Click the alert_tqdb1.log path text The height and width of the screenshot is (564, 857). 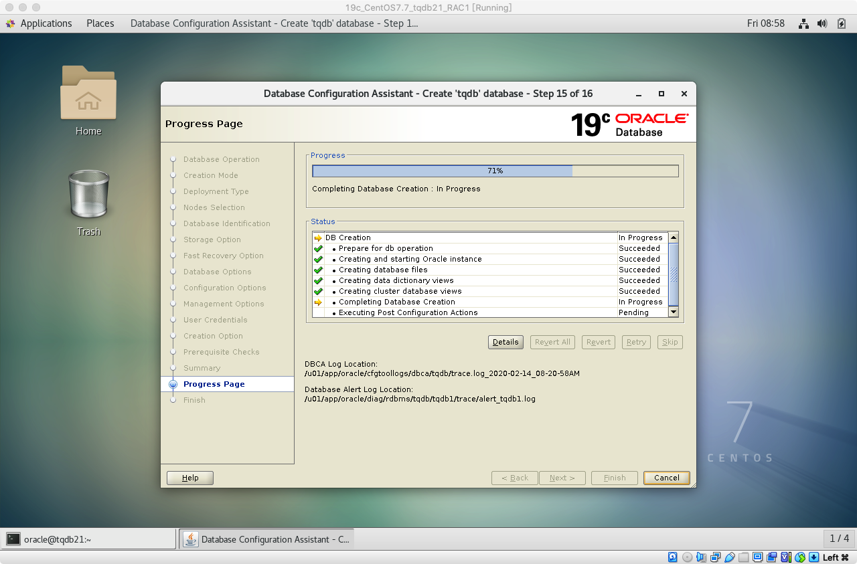tap(420, 399)
